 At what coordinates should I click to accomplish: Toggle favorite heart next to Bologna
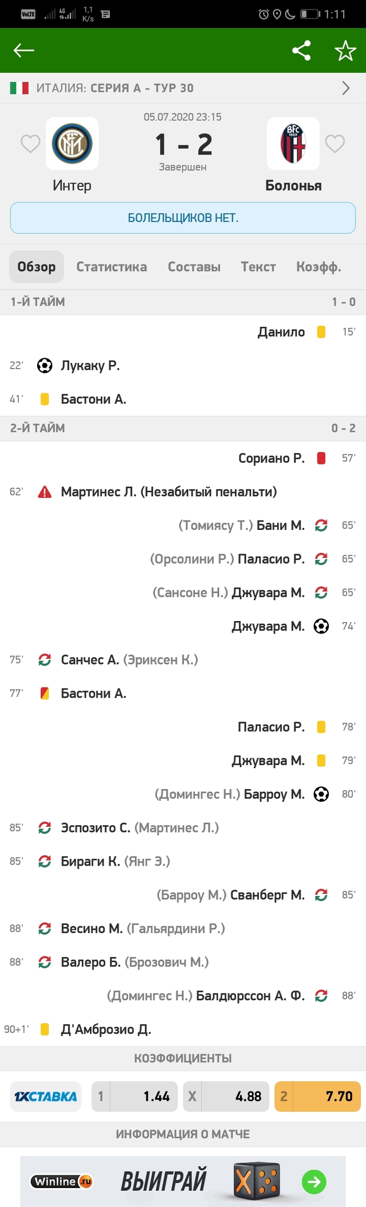tap(335, 143)
